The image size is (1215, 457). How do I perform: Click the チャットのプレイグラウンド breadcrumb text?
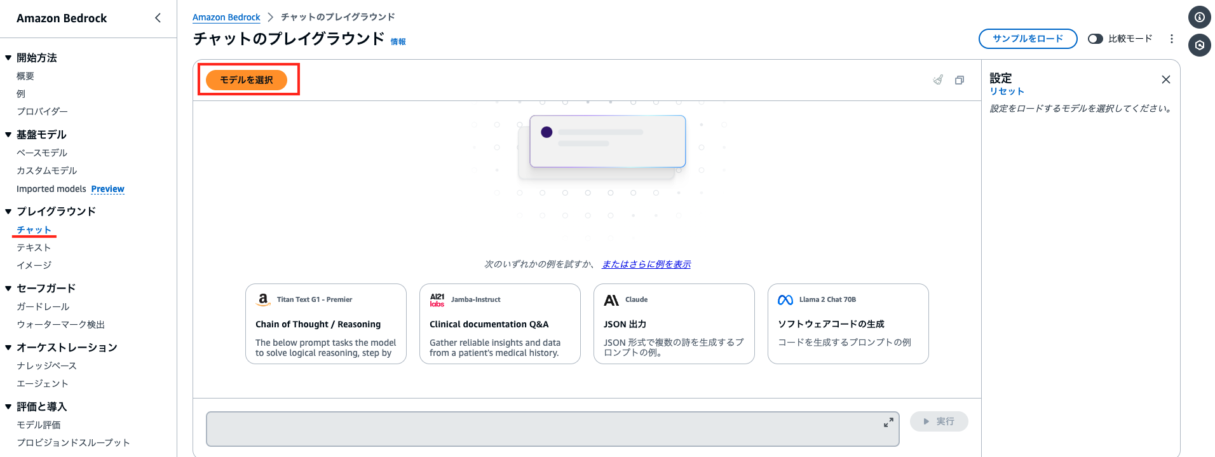(x=338, y=17)
